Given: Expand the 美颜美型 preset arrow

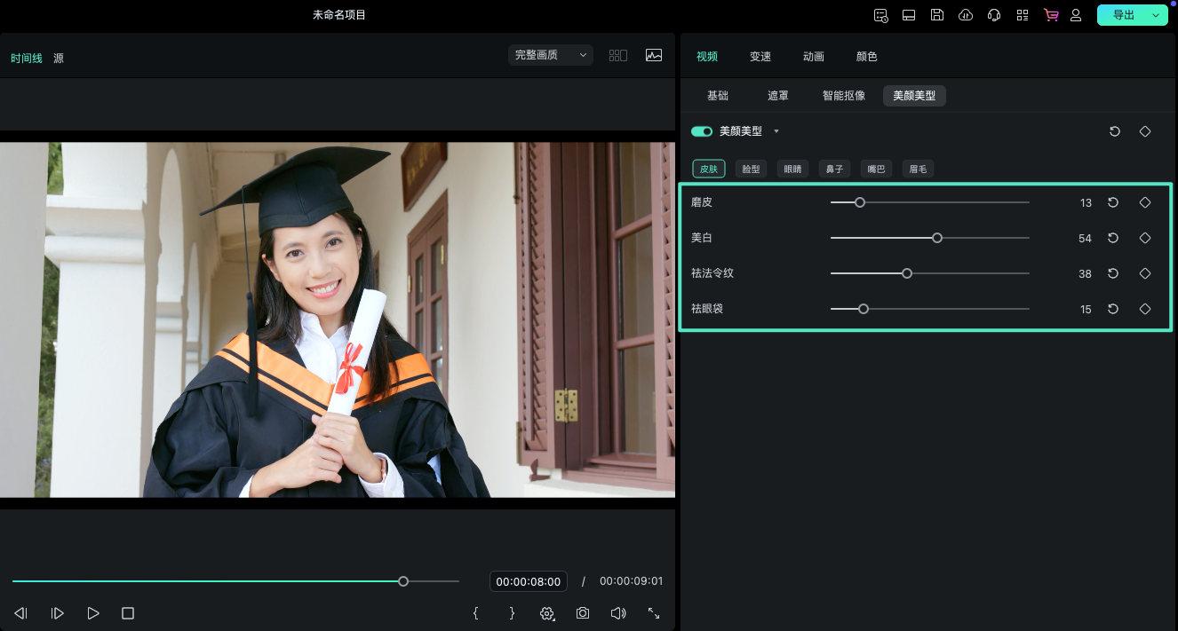Looking at the screenshot, I should 776,131.
